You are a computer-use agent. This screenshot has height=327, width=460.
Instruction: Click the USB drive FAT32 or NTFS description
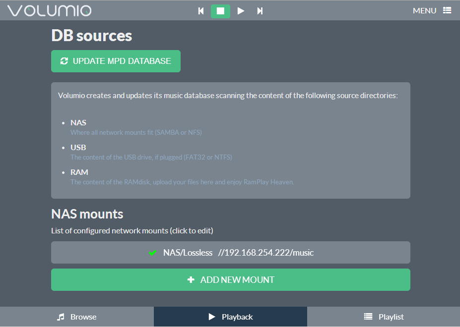[x=151, y=158]
